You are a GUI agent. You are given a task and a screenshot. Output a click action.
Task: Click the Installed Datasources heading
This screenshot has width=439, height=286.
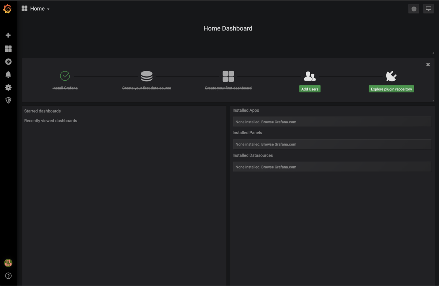point(253,155)
